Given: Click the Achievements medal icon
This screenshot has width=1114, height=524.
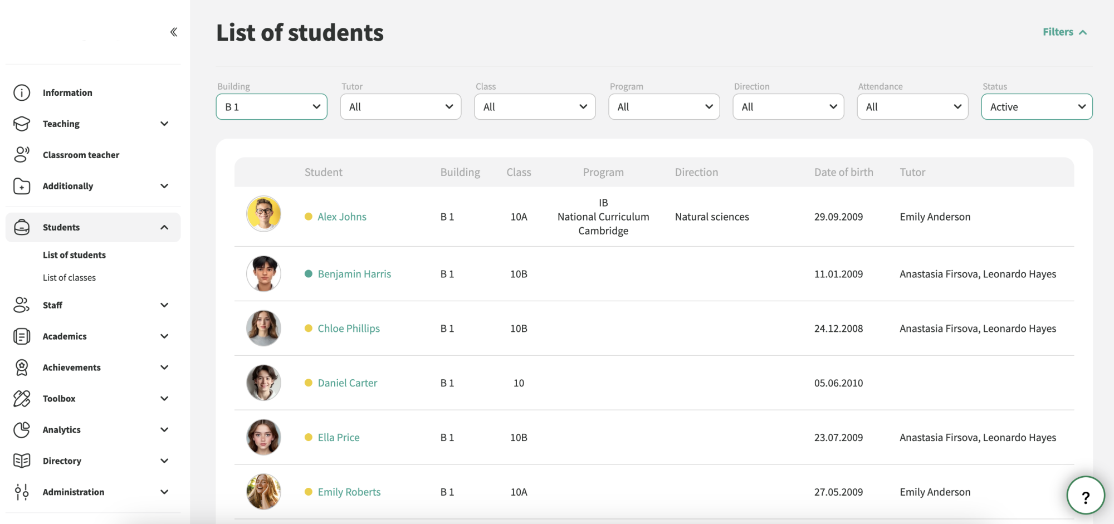Looking at the screenshot, I should point(22,368).
